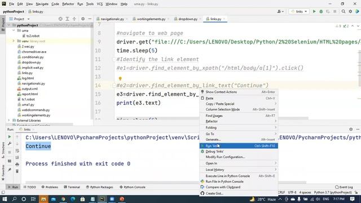The width and height of the screenshot is (361, 203).
Task: Open the TODO tool window
Action: pyautogui.click(x=30, y=187)
